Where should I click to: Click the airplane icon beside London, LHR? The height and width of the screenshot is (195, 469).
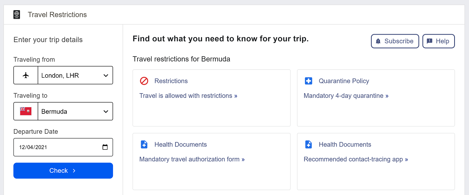26,75
